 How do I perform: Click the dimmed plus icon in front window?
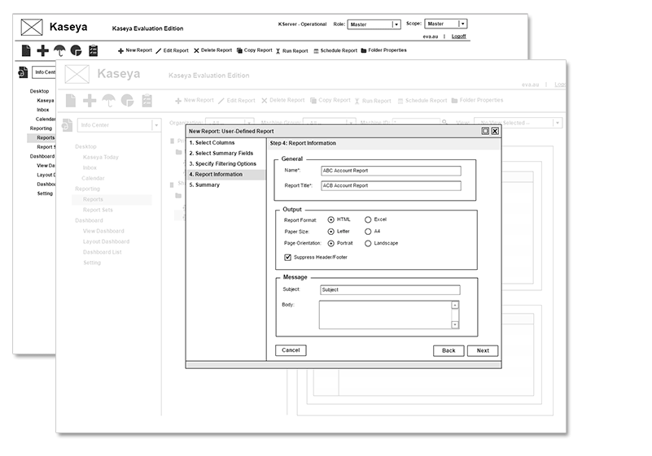tap(90, 101)
